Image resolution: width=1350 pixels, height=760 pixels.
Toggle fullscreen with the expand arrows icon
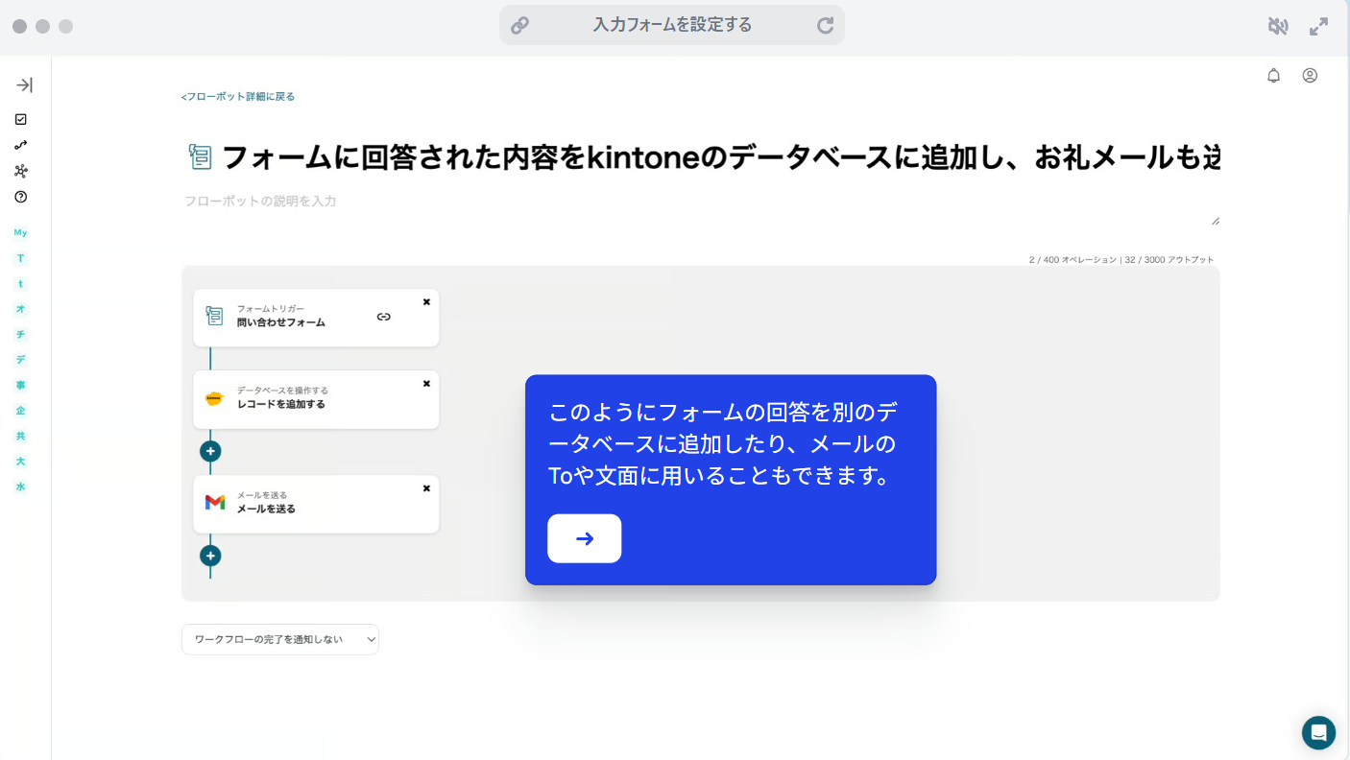click(x=1318, y=26)
